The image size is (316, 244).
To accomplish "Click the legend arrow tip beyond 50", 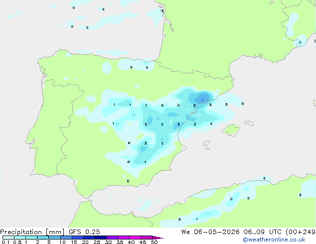I will (158, 238).
